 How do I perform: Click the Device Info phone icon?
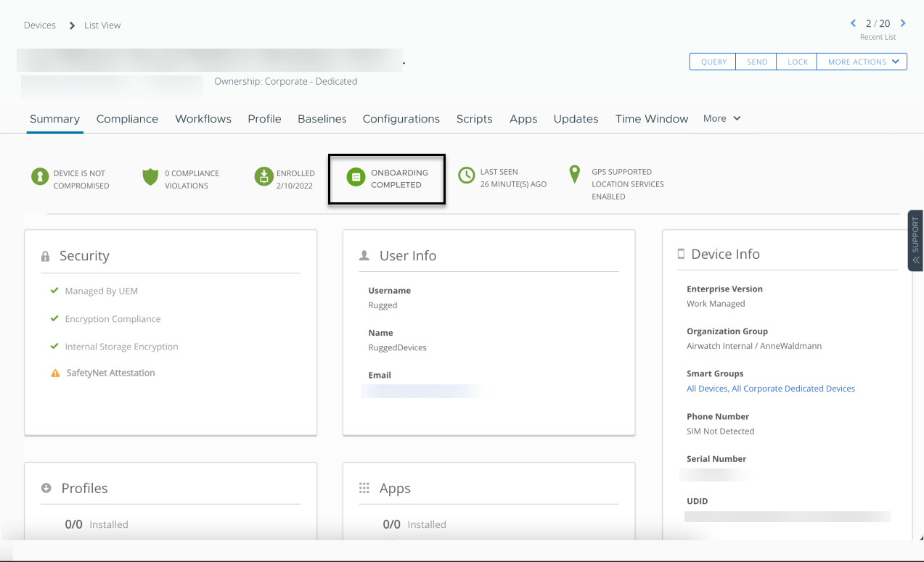point(681,254)
